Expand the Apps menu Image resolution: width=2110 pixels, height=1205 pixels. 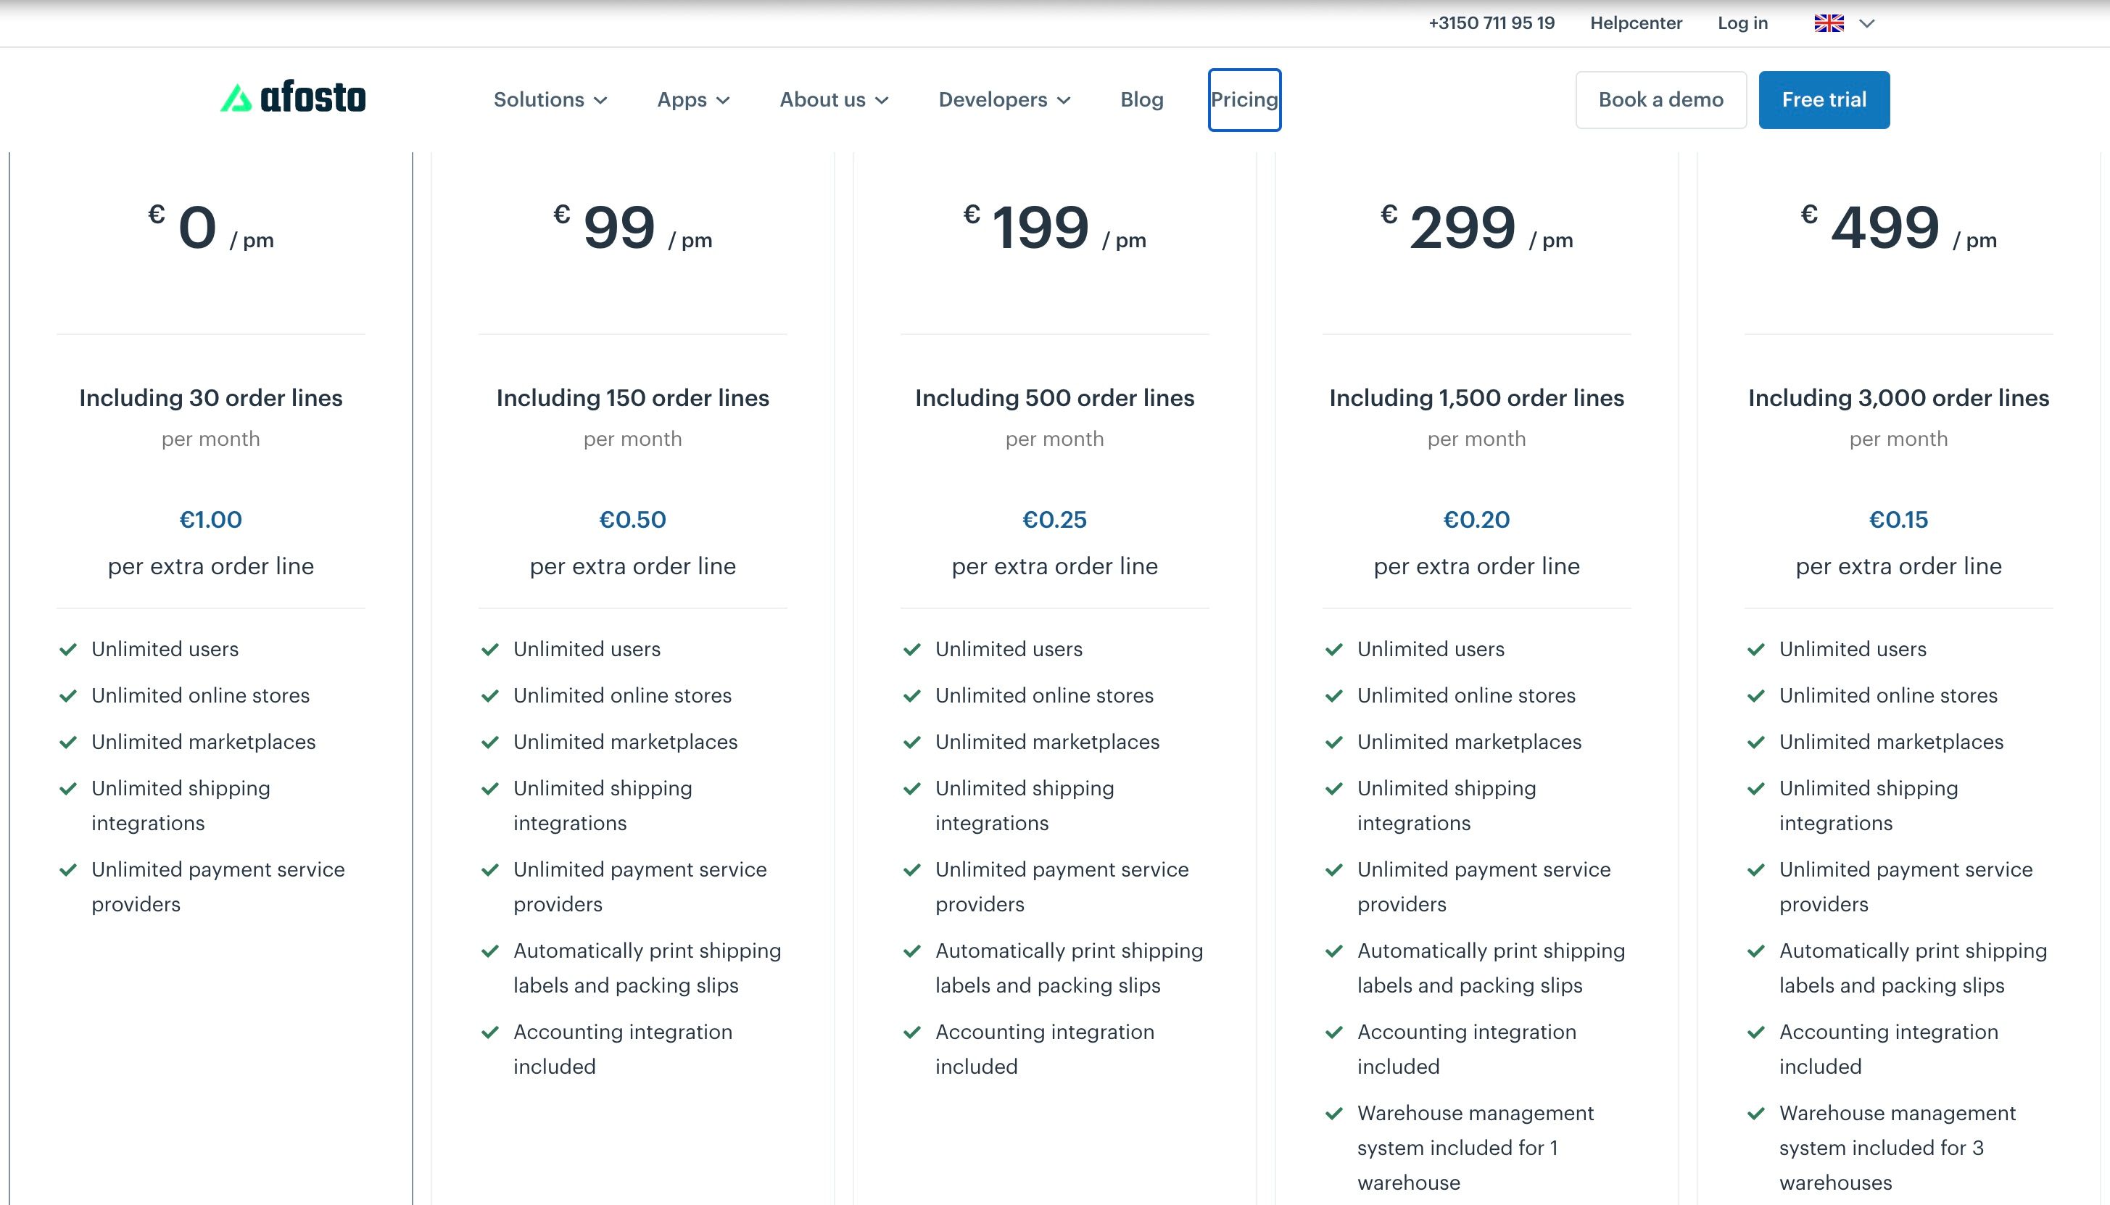693,99
